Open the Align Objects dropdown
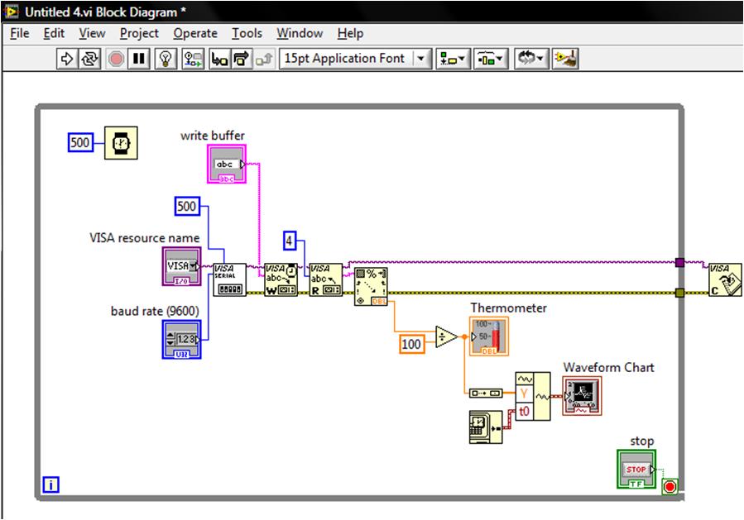Image resolution: width=744 pixels, height=520 pixels. (453, 59)
